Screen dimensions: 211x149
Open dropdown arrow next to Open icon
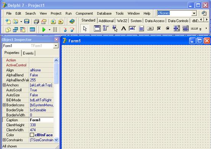point(21,22)
